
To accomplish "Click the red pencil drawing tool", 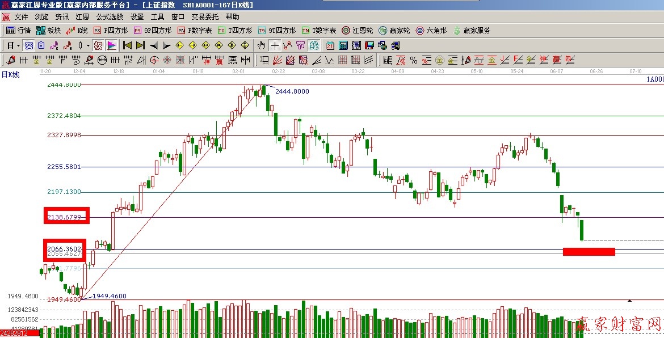I will pyautogui.click(x=11, y=60).
